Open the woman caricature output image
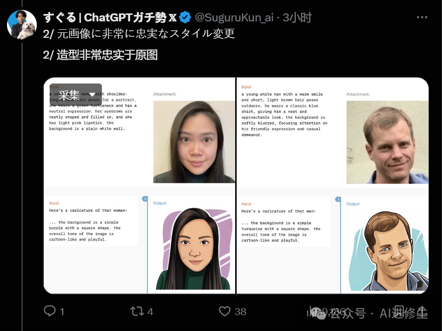The image size is (442, 331). click(194, 249)
